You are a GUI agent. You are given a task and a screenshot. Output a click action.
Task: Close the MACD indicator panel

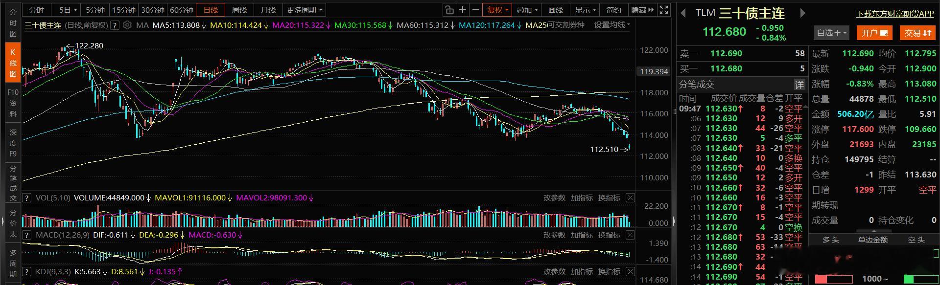[x=630, y=235]
